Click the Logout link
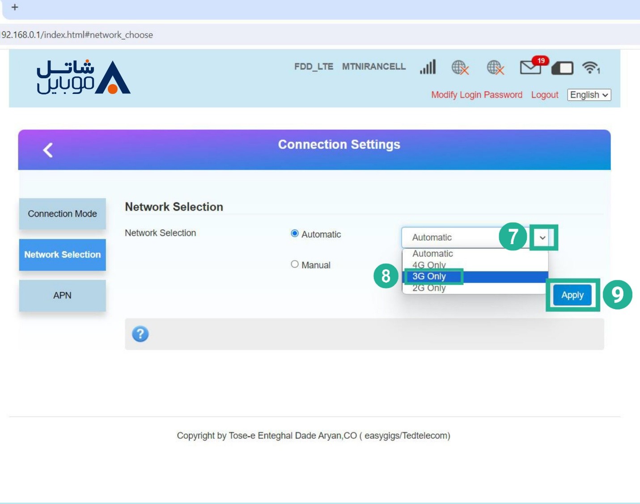640x504 pixels. click(x=545, y=95)
